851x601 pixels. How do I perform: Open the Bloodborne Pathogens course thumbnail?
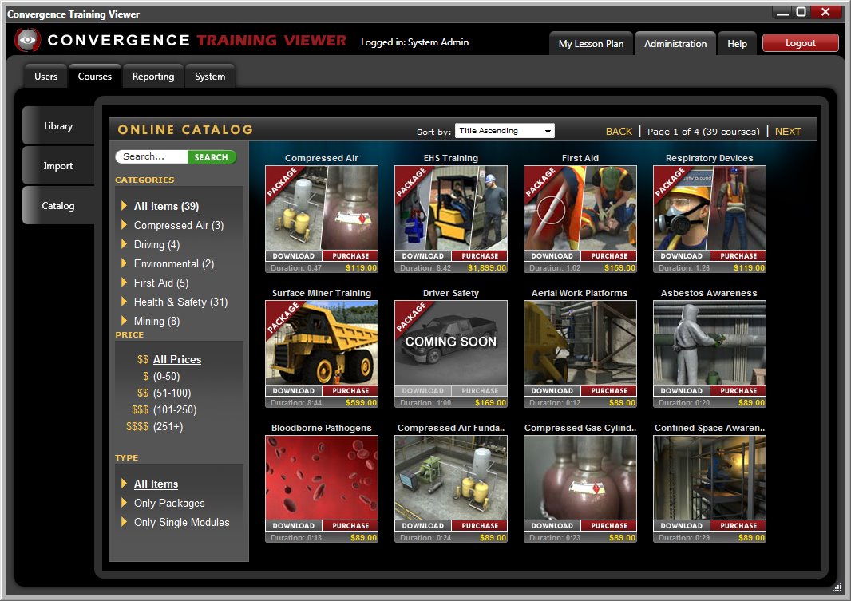[x=321, y=478]
